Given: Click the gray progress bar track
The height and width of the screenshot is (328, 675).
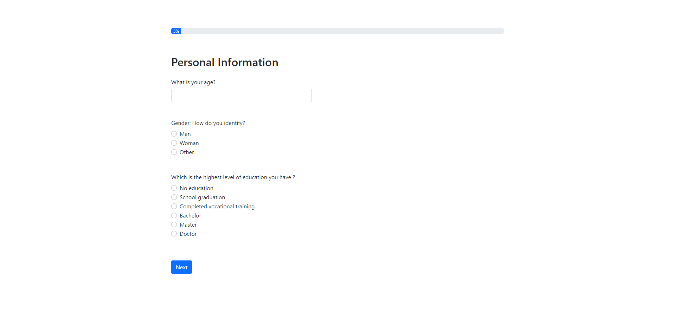Looking at the screenshot, I should (x=342, y=31).
